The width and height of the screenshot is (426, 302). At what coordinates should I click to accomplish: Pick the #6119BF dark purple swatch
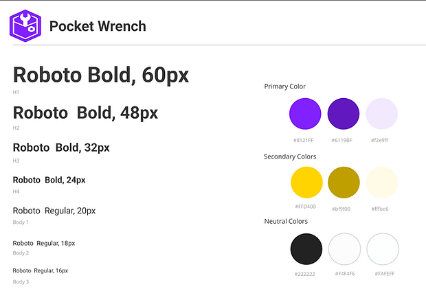click(344, 114)
